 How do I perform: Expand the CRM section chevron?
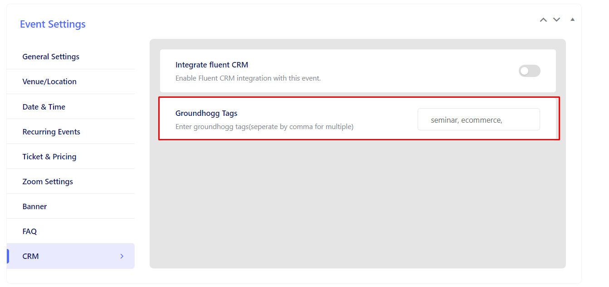(x=122, y=256)
